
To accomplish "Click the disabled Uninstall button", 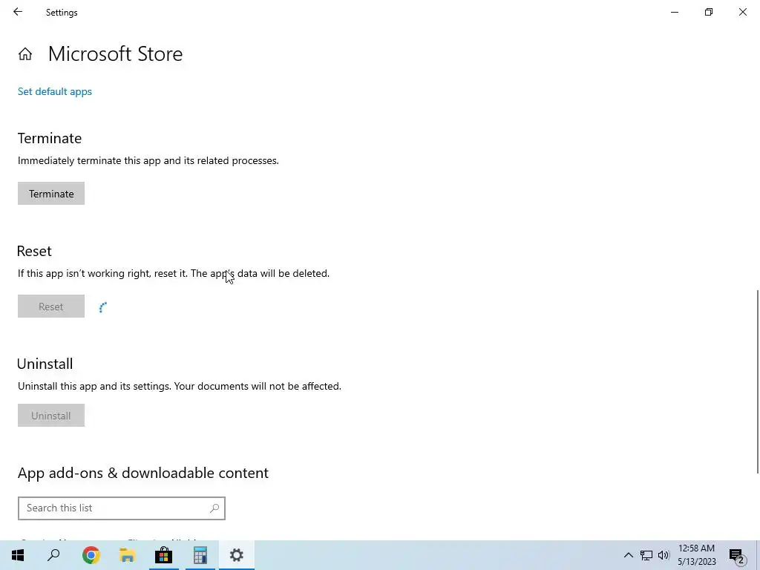I will tap(51, 416).
